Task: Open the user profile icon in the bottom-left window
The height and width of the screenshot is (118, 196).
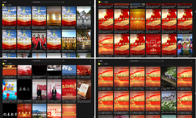Action: [90, 61]
